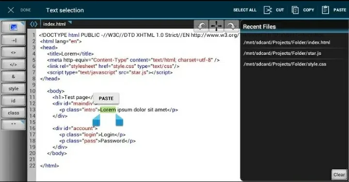Select the index.html tab

click(x=54, y=24)
